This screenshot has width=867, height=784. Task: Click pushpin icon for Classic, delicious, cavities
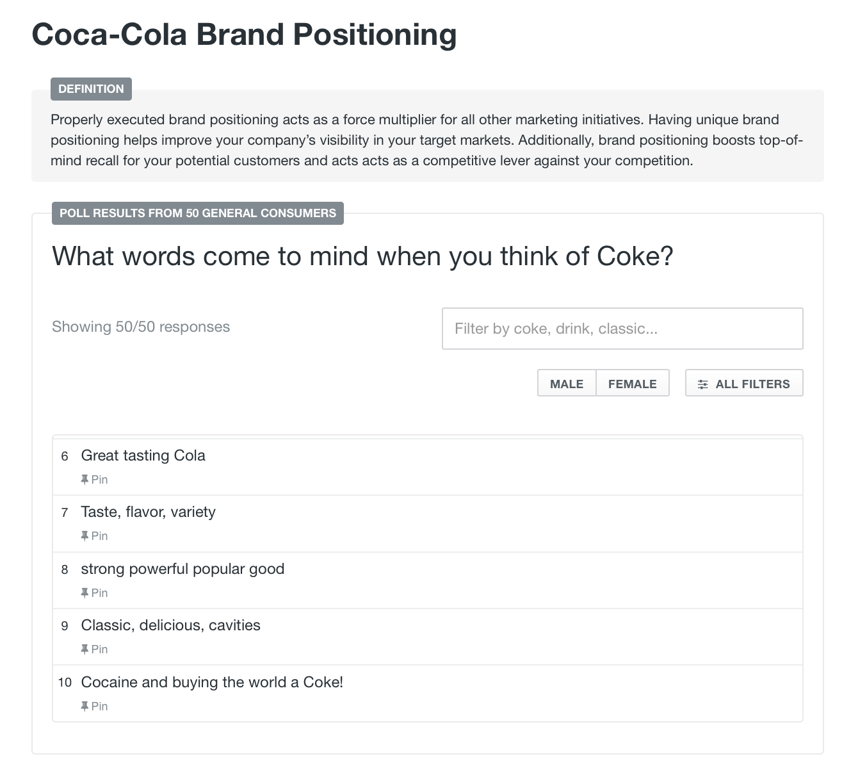tap(85, 649)
